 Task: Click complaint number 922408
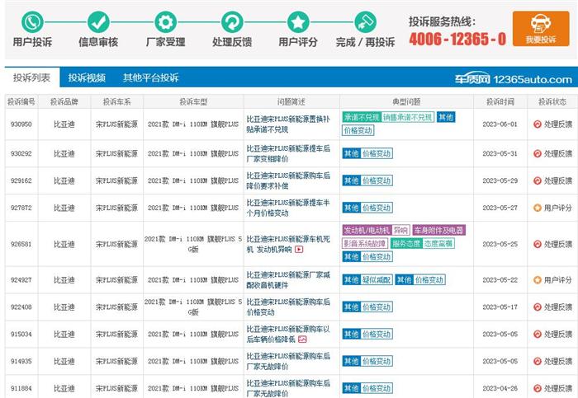(21, 307)
